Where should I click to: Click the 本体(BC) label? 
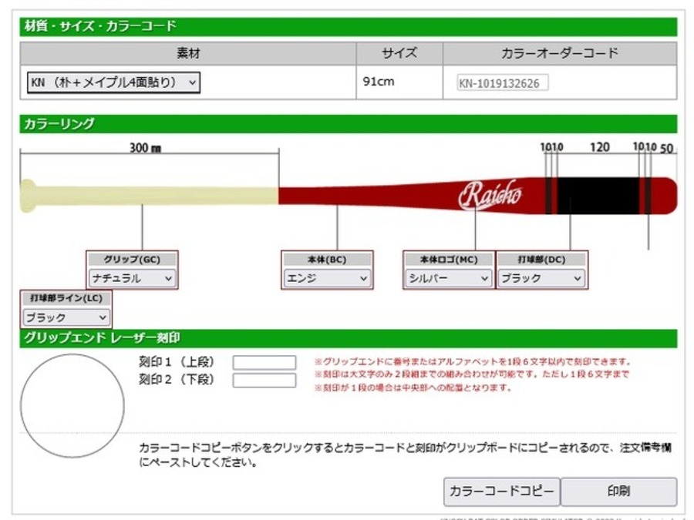click(327, 260)
